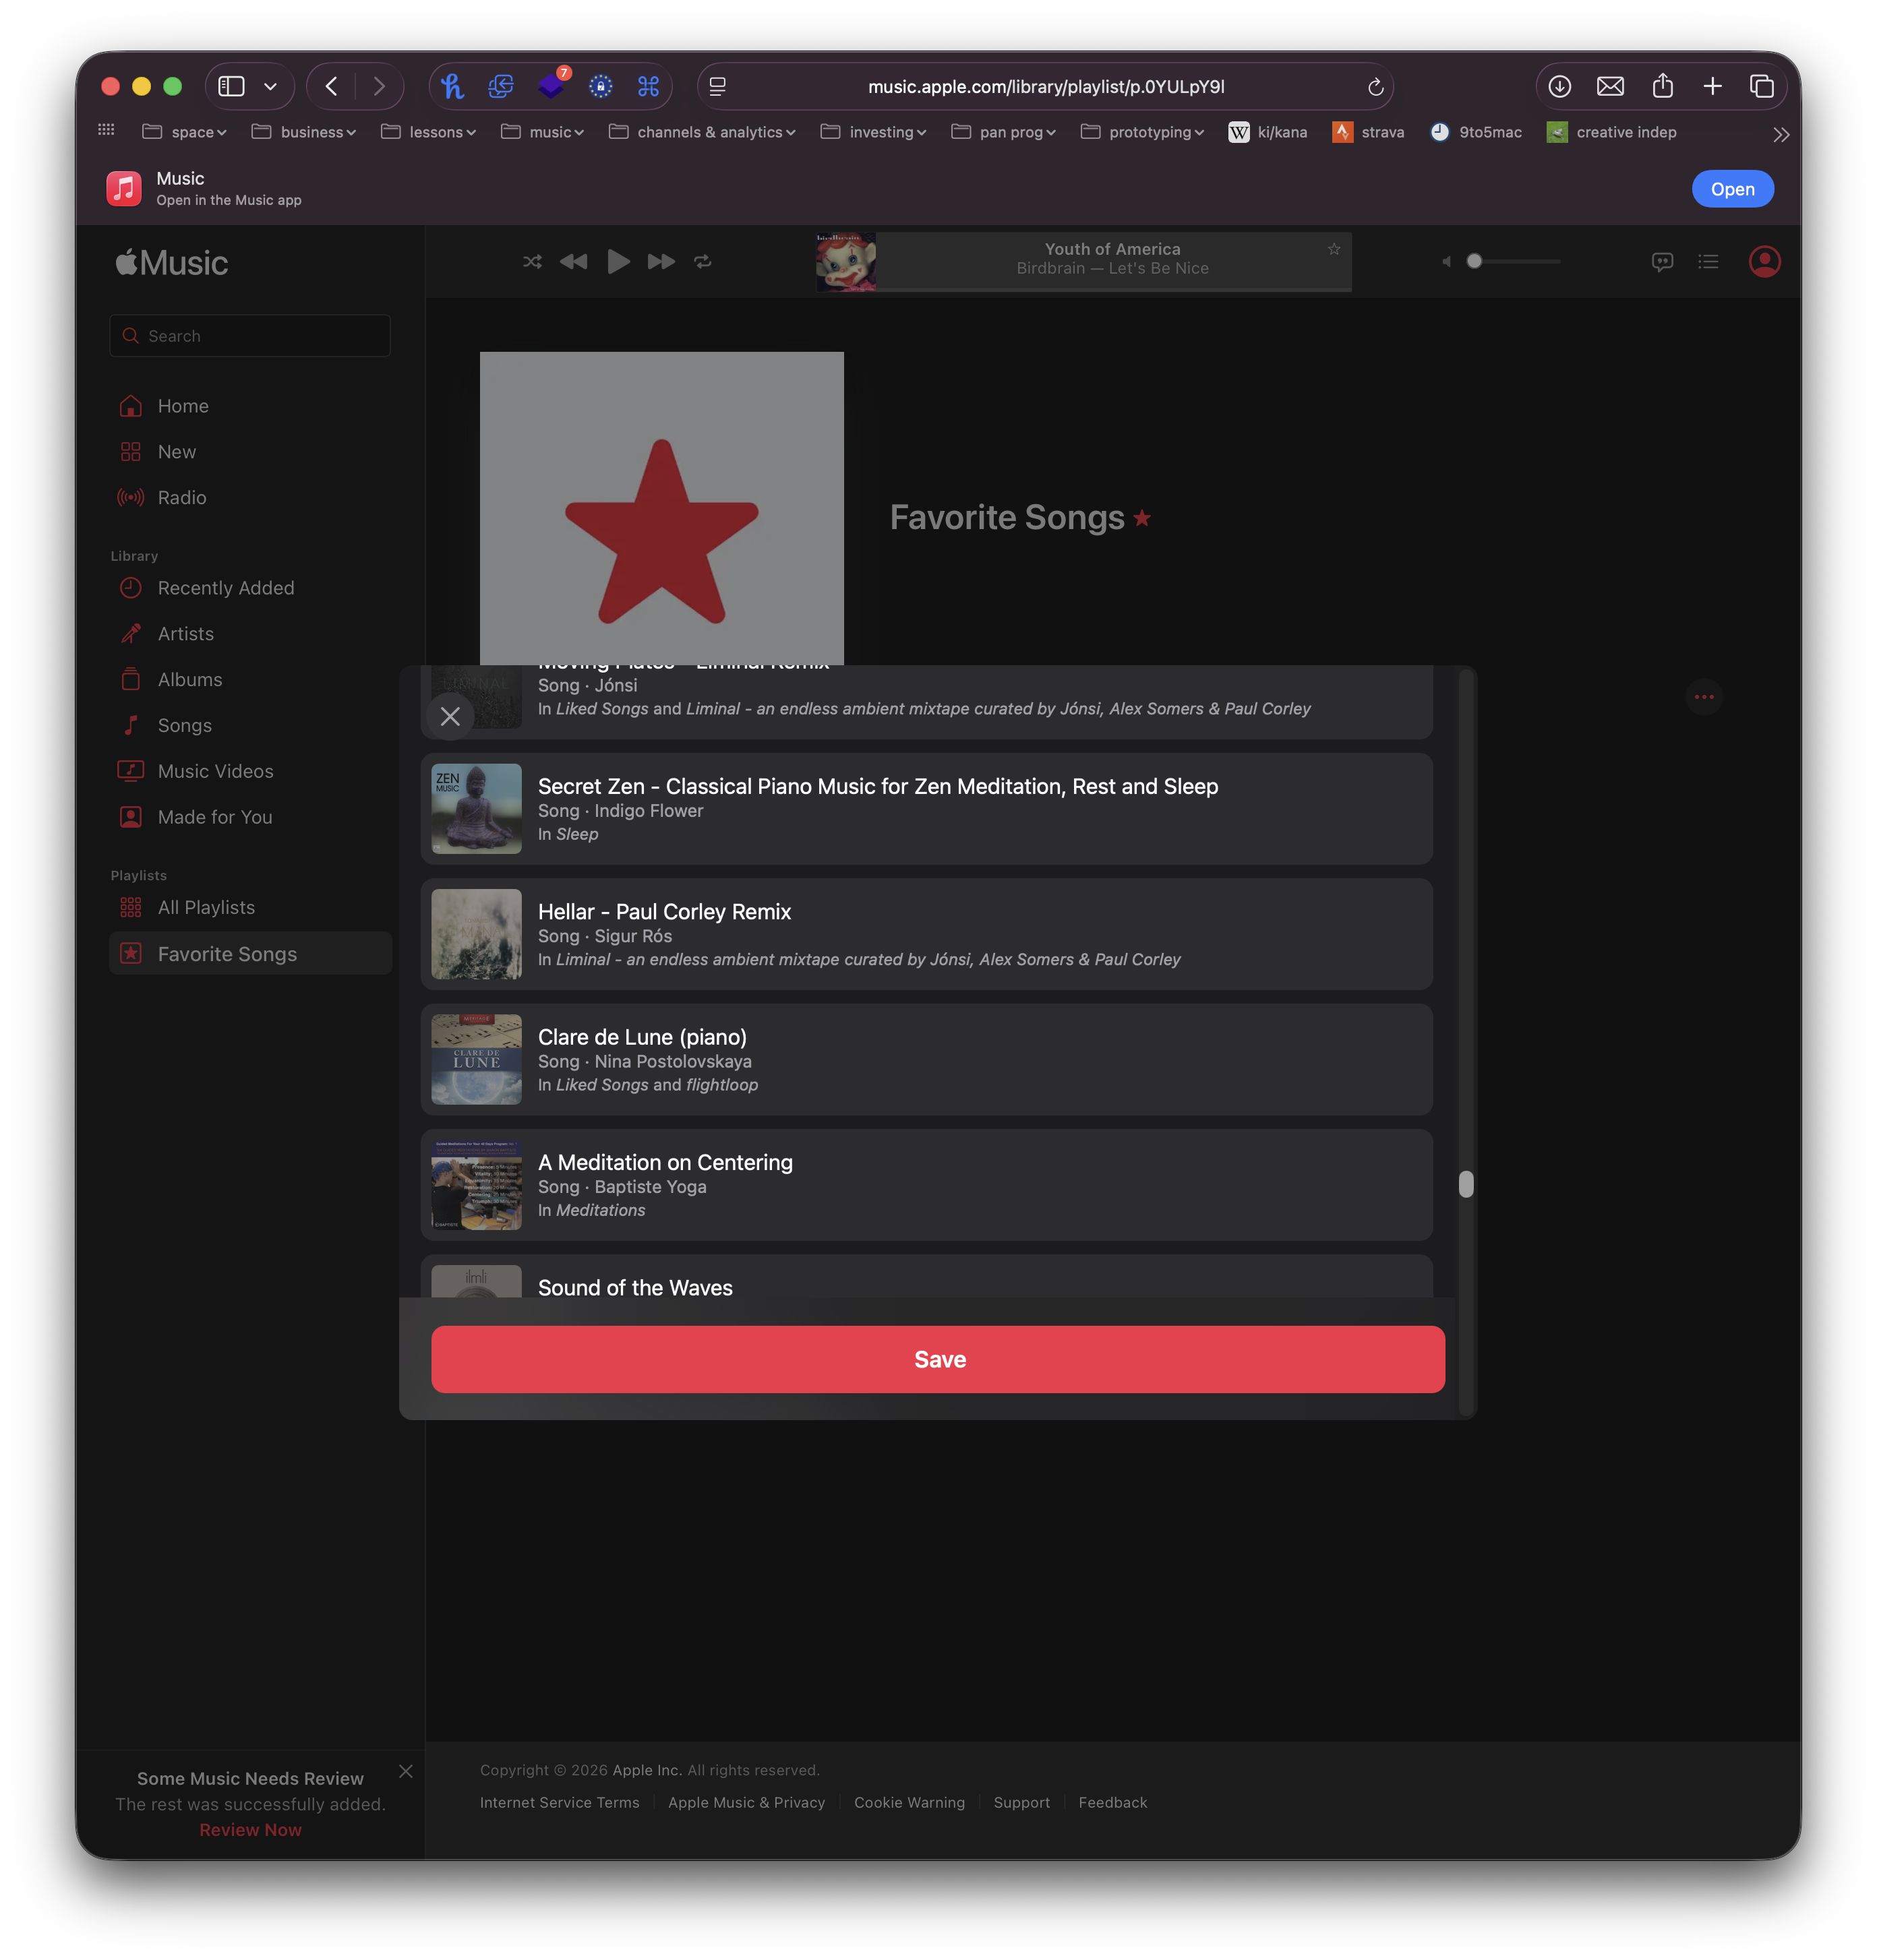Open the Share menu

tap(1662, 86)
